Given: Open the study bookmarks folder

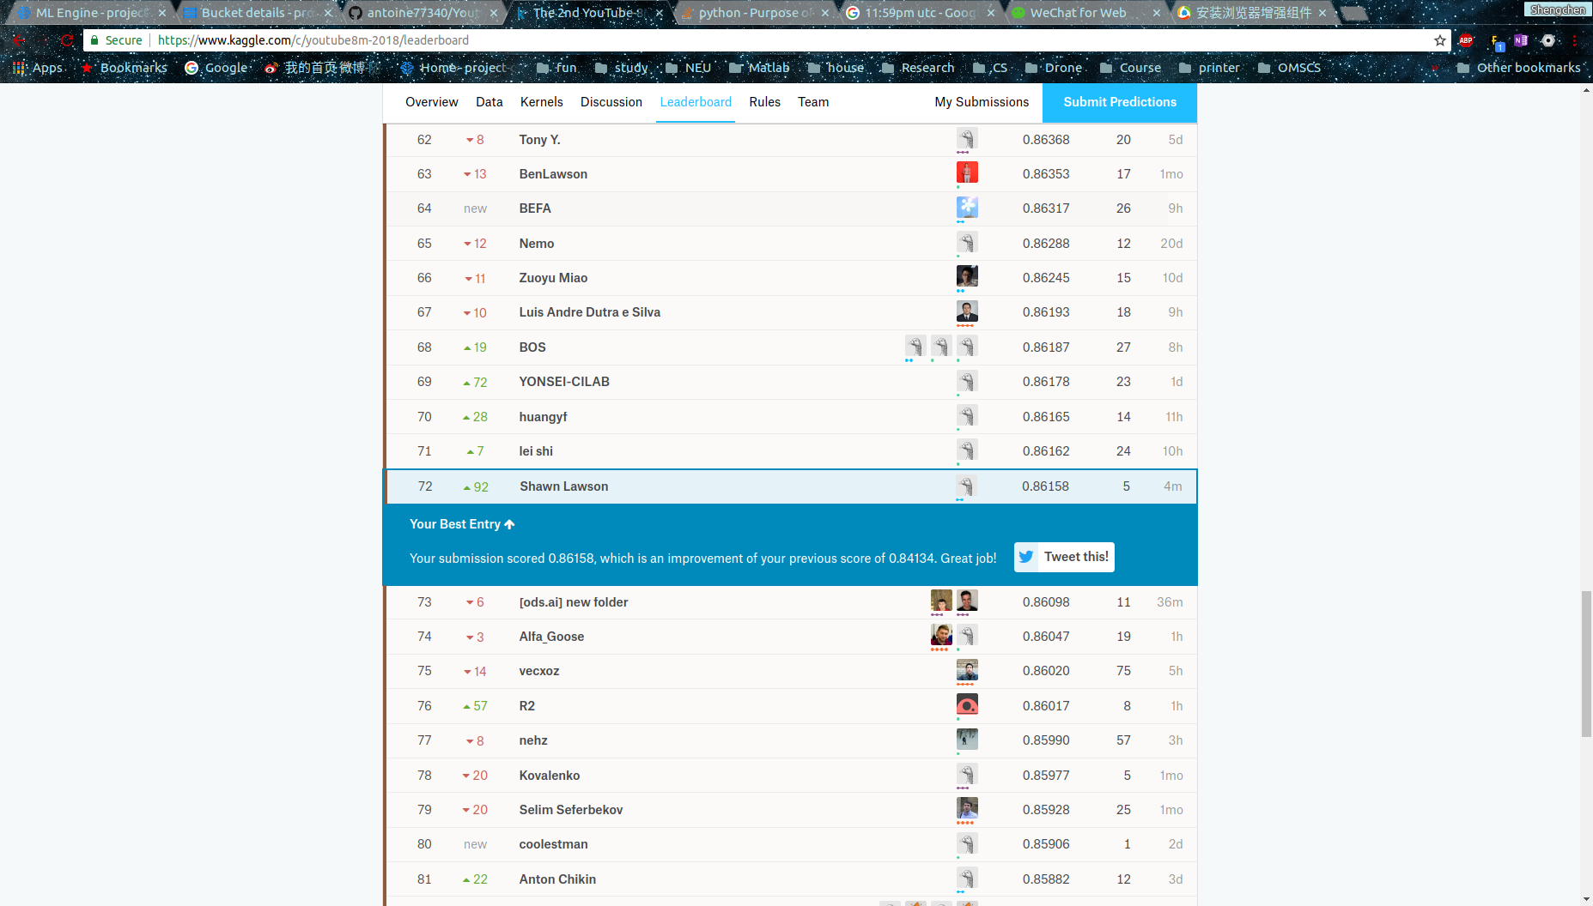Looking at the screenshot, I should (x=621, y=68).
